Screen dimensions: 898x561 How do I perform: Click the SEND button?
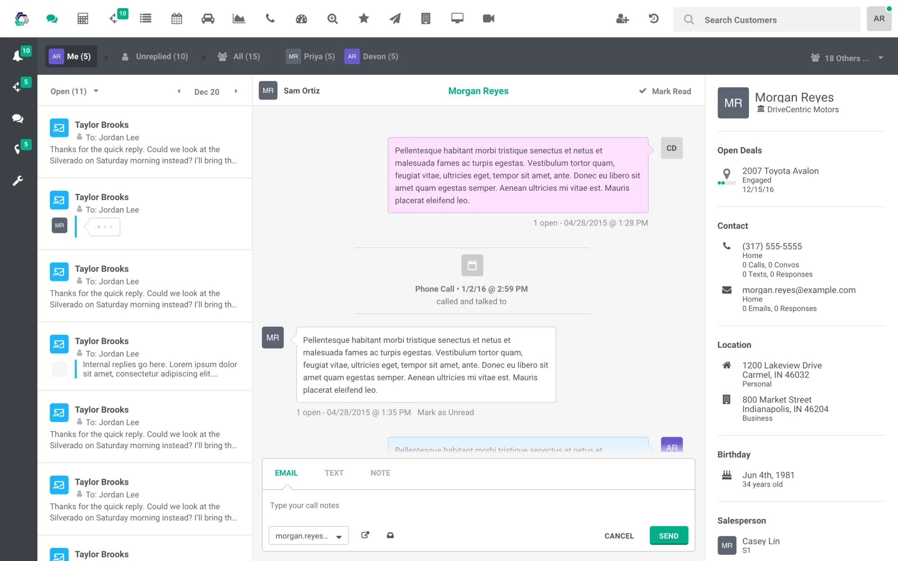tap(669, 535)
